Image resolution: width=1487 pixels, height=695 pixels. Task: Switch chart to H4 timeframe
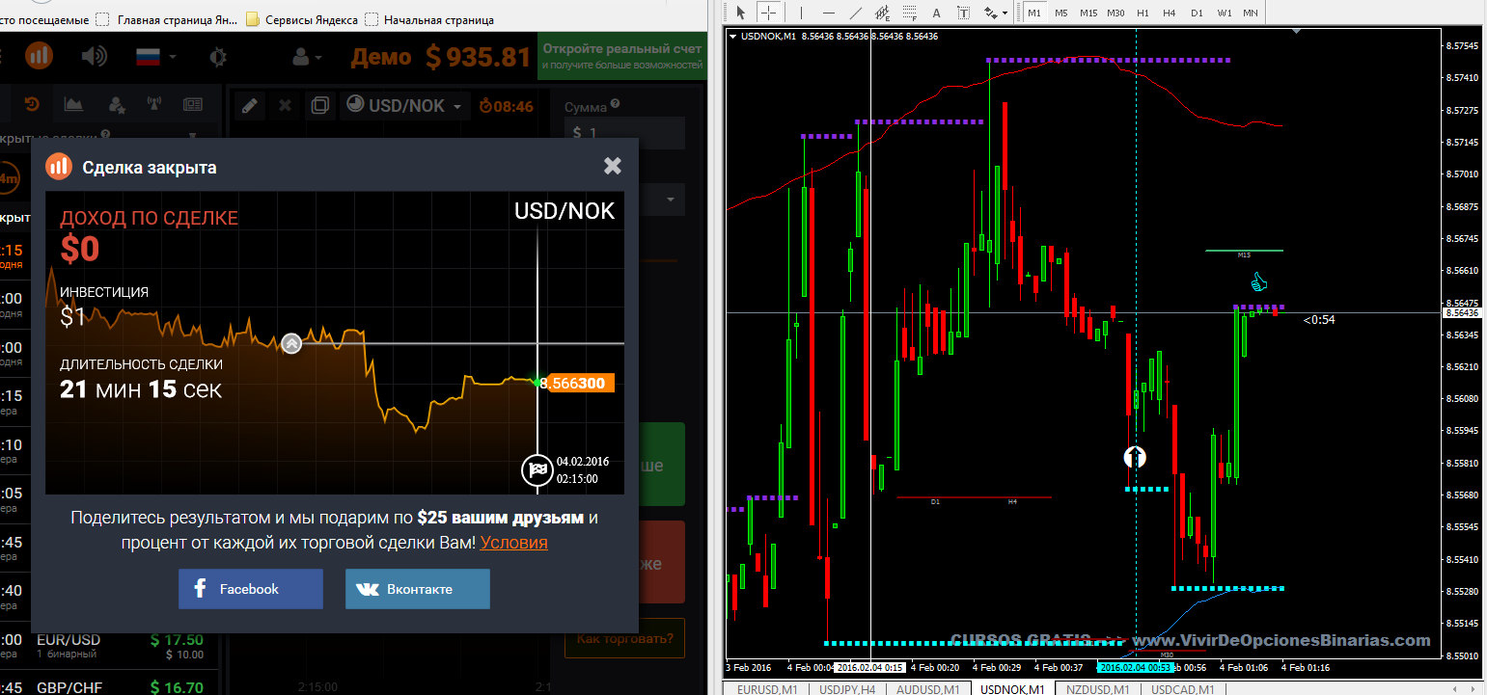point(1170,13)
